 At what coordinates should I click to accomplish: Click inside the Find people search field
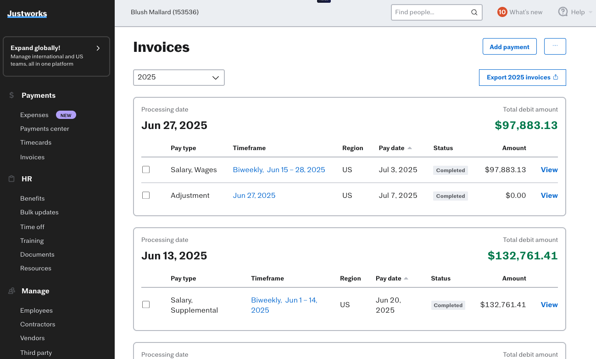pyautogui.click(x=427, y=12)
